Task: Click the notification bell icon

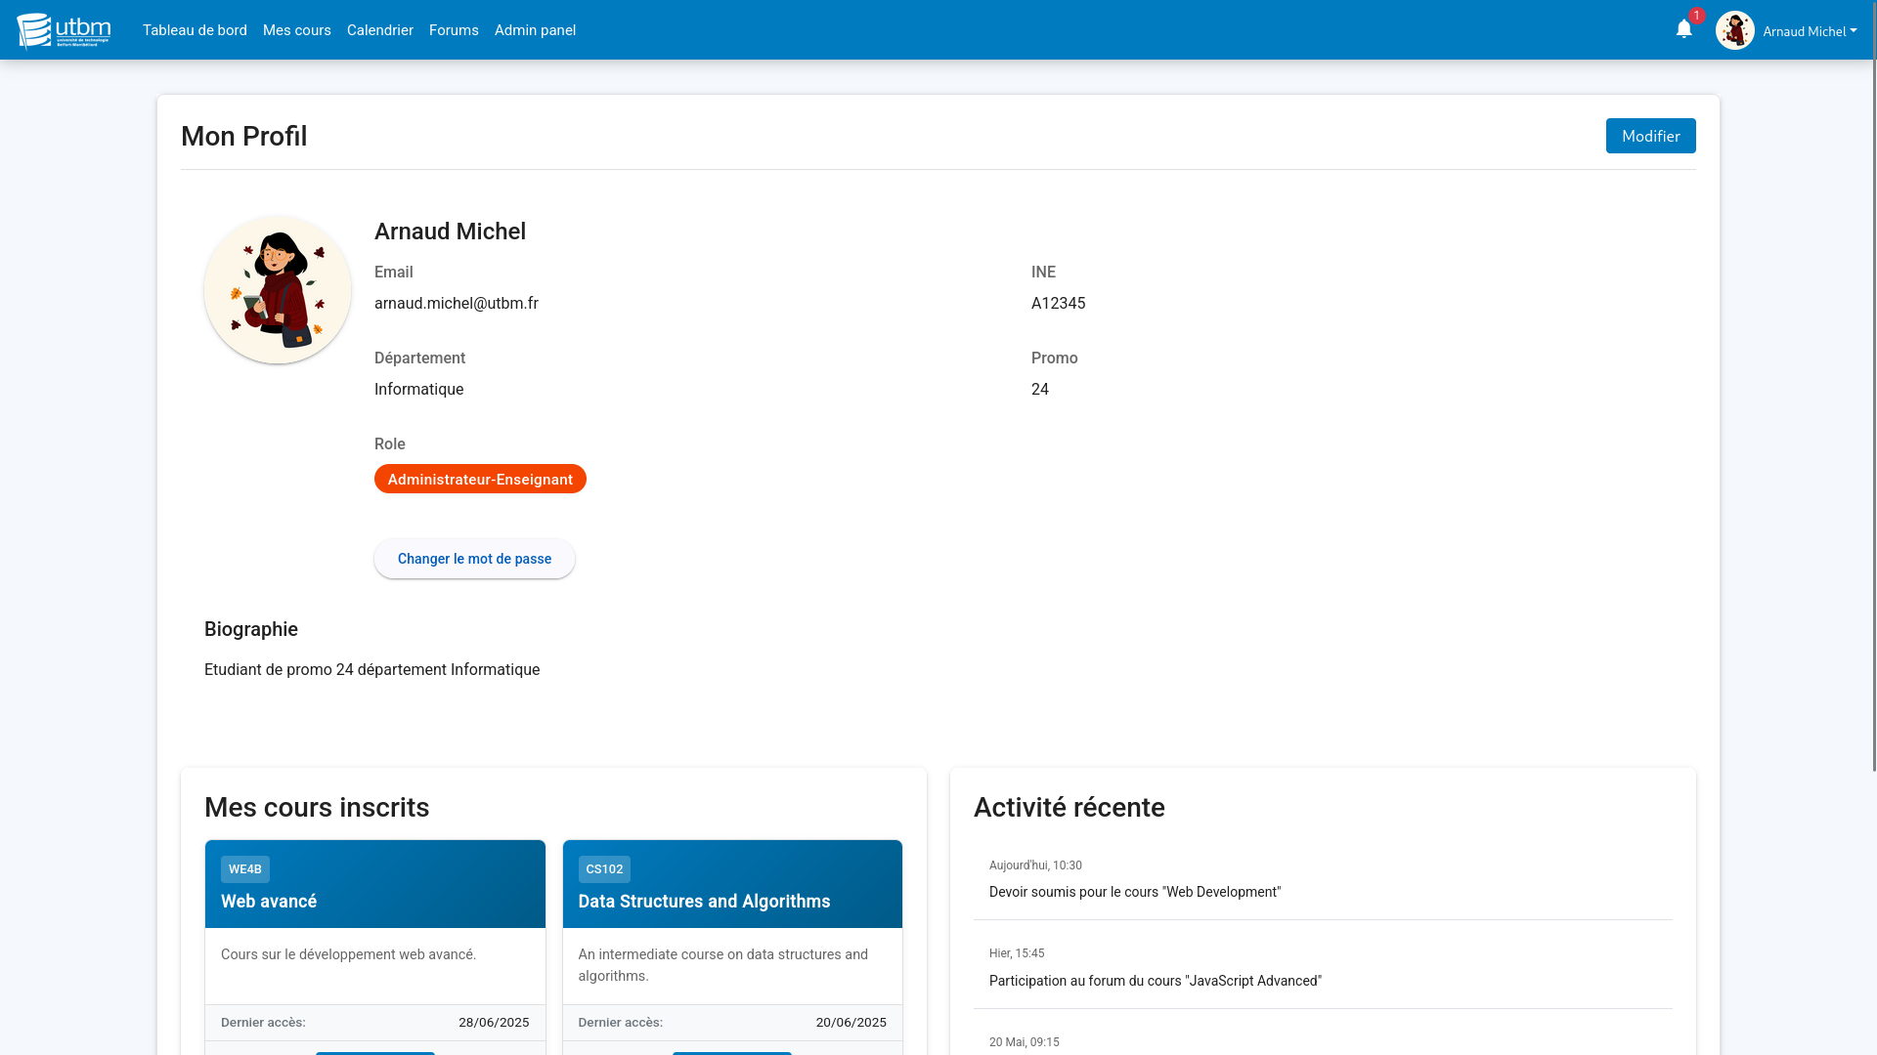Action: click(x=1683, y=29)
